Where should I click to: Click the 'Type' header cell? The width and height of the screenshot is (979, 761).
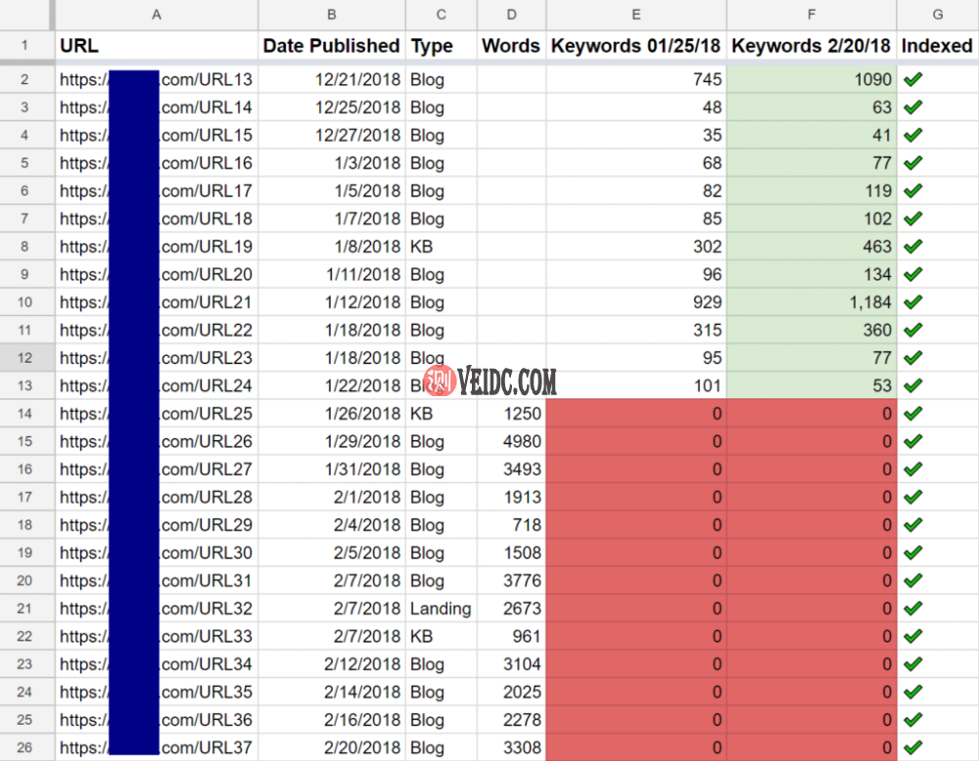pyautogui.click(x=442, y=46)
